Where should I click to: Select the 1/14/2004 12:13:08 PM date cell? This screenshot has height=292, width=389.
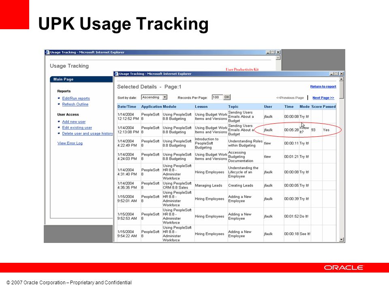tap(128, 130)
